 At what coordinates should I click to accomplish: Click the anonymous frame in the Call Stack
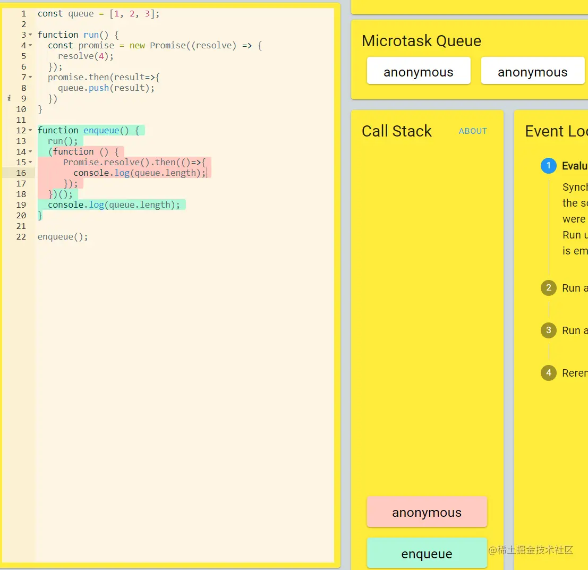pyautogui.click(x=427, y=512)
